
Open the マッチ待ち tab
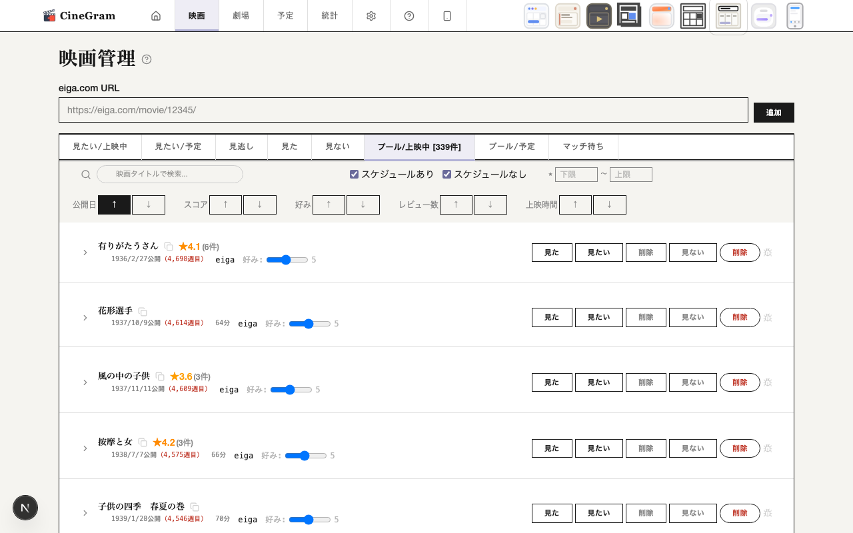pyautogui.click(x=583, y=147)
